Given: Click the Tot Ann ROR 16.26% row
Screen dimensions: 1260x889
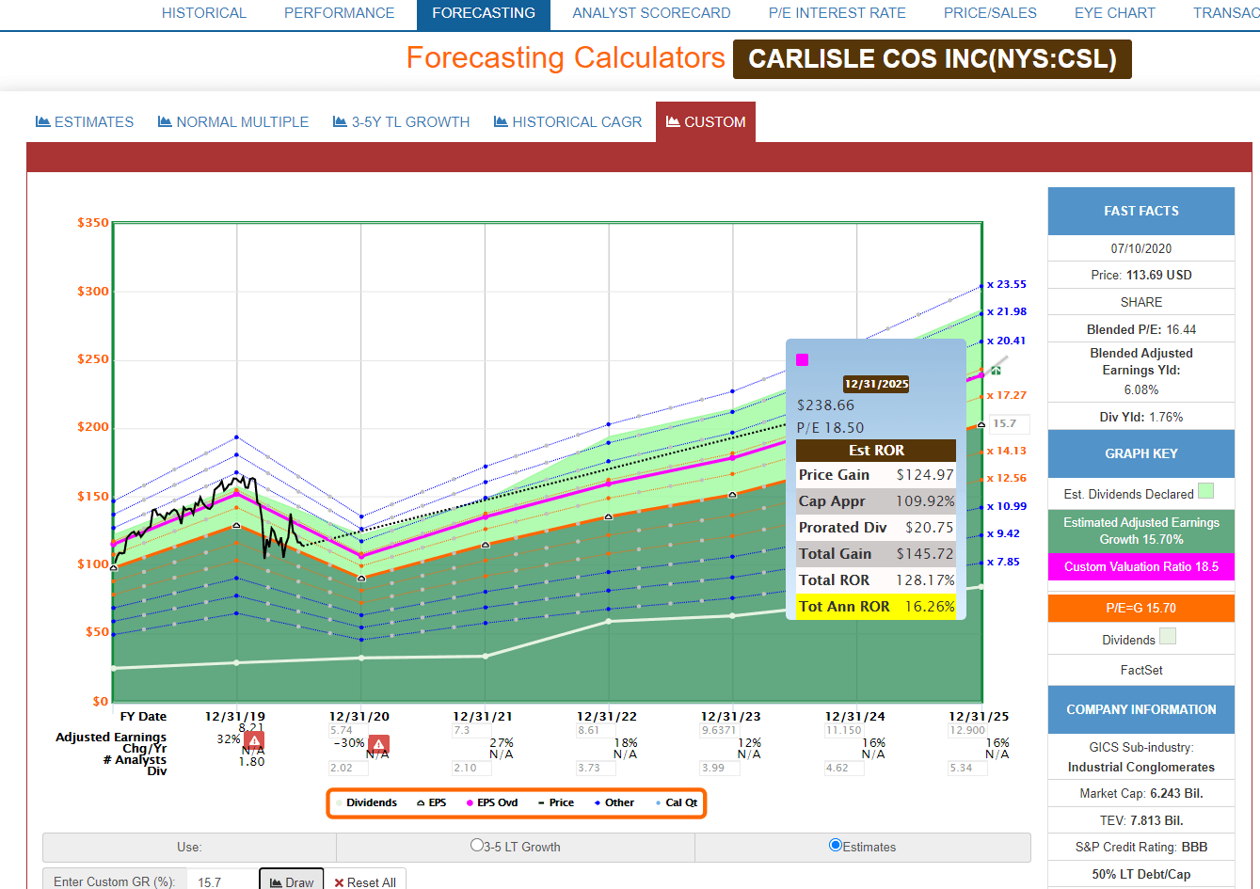Looking at the screenshot, I should pos(876,607).
